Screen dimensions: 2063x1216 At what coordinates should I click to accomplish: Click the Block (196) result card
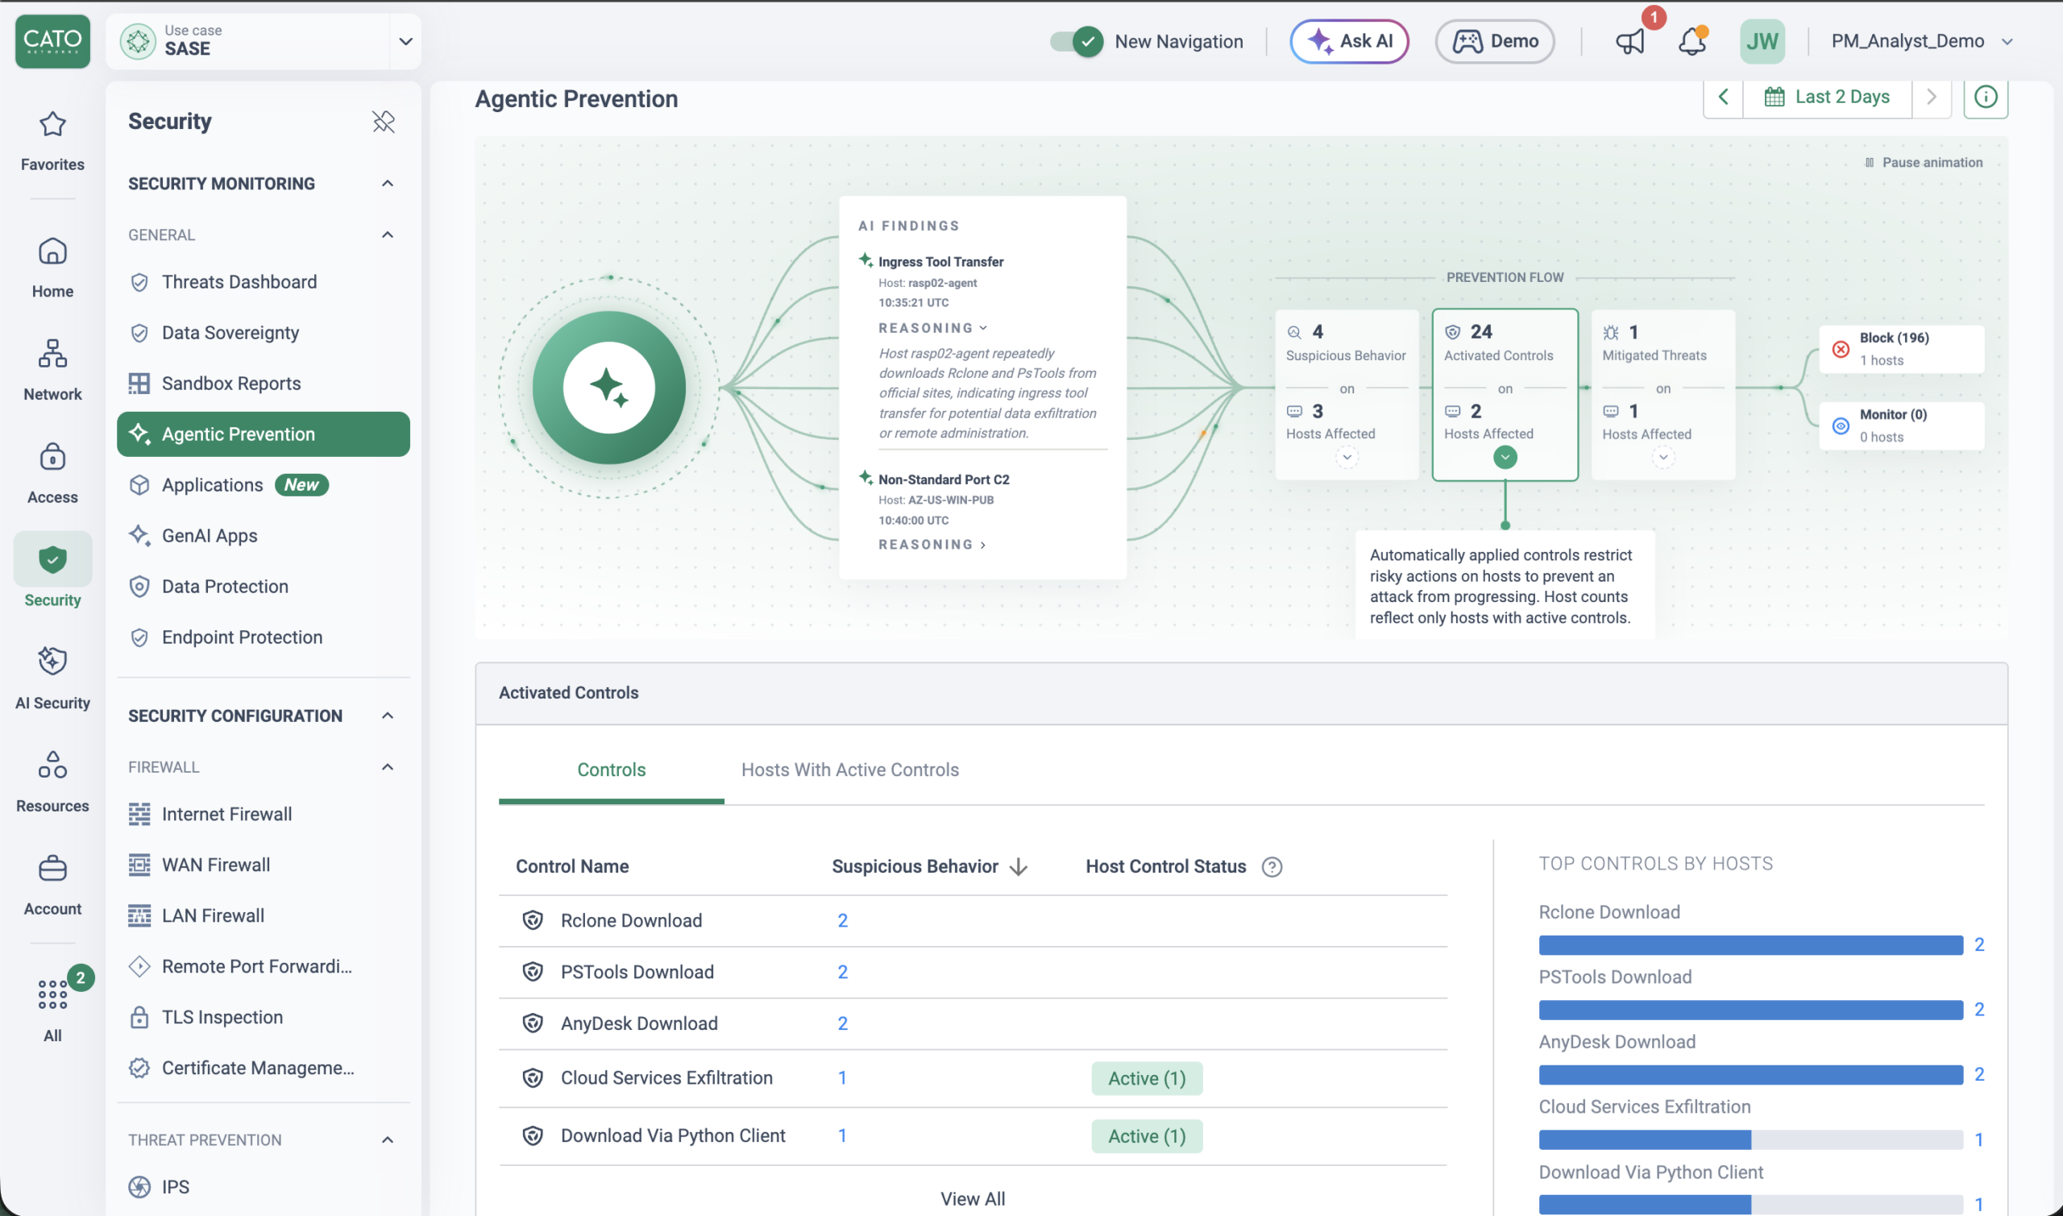coord(1902,349)
